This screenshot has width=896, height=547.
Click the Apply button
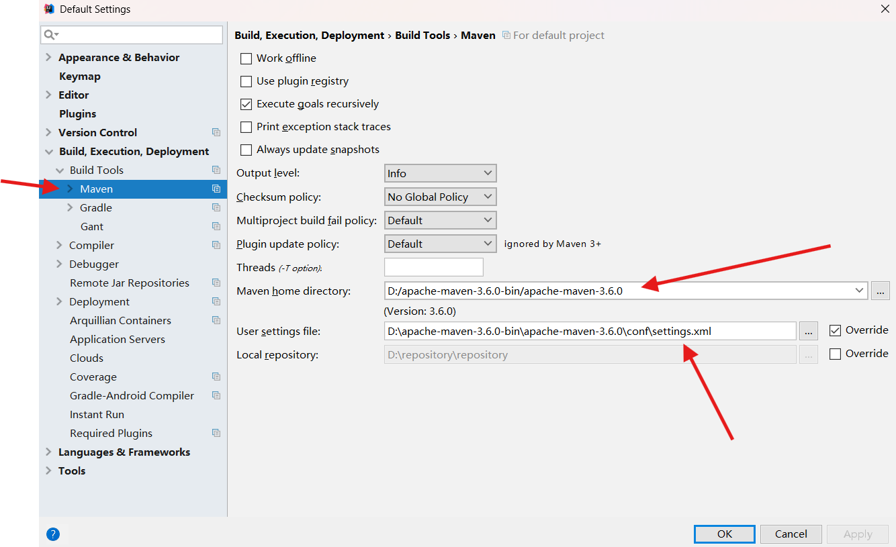(858, 534)
